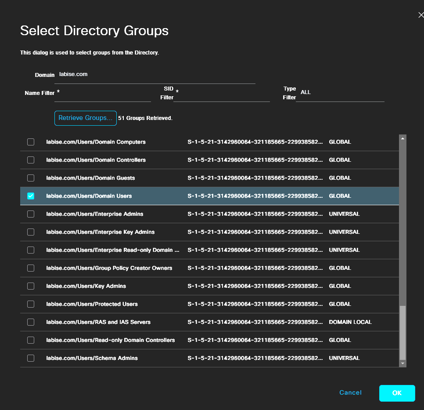Image resolution: width=424 pixels, height=410 pixels.
Task: Click the scrollbar down arrow
Action: (x=402, y=363)
